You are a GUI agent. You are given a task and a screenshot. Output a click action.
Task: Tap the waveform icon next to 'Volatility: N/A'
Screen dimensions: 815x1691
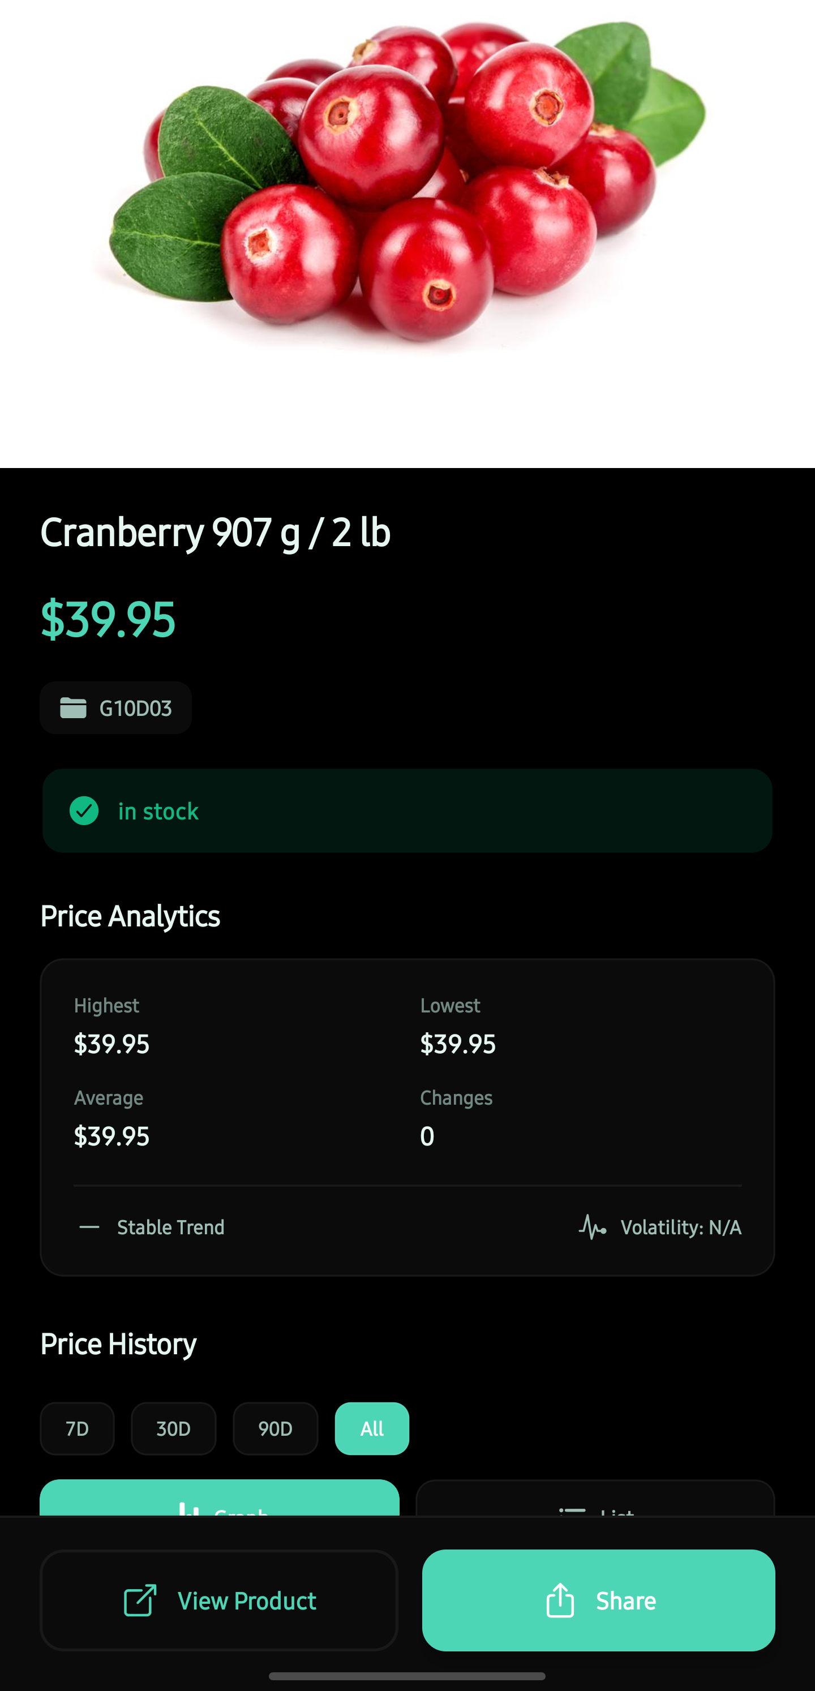[x=593, y=1226]
